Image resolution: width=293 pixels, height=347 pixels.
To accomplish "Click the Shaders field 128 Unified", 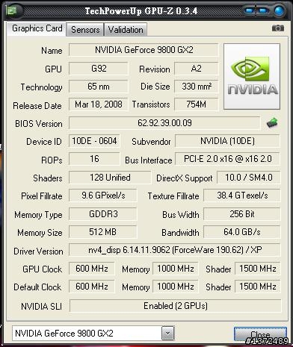I will coord(110,178).
